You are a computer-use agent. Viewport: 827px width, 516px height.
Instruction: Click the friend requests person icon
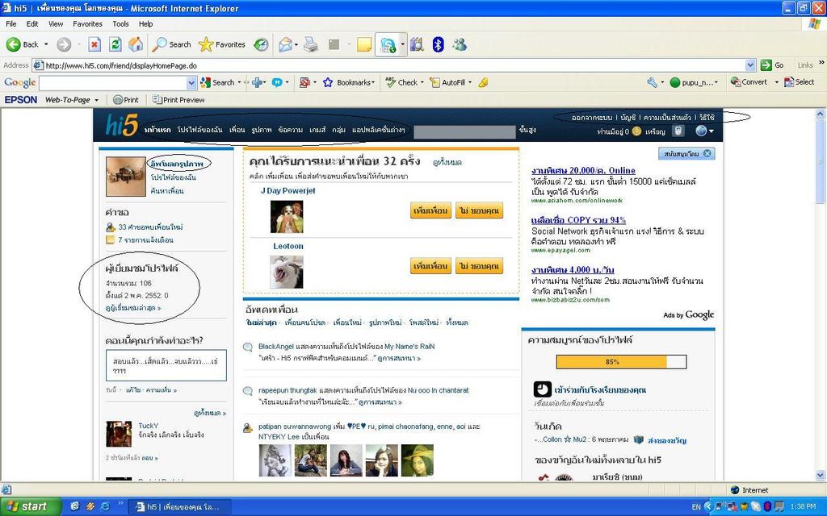coord(110,227)
